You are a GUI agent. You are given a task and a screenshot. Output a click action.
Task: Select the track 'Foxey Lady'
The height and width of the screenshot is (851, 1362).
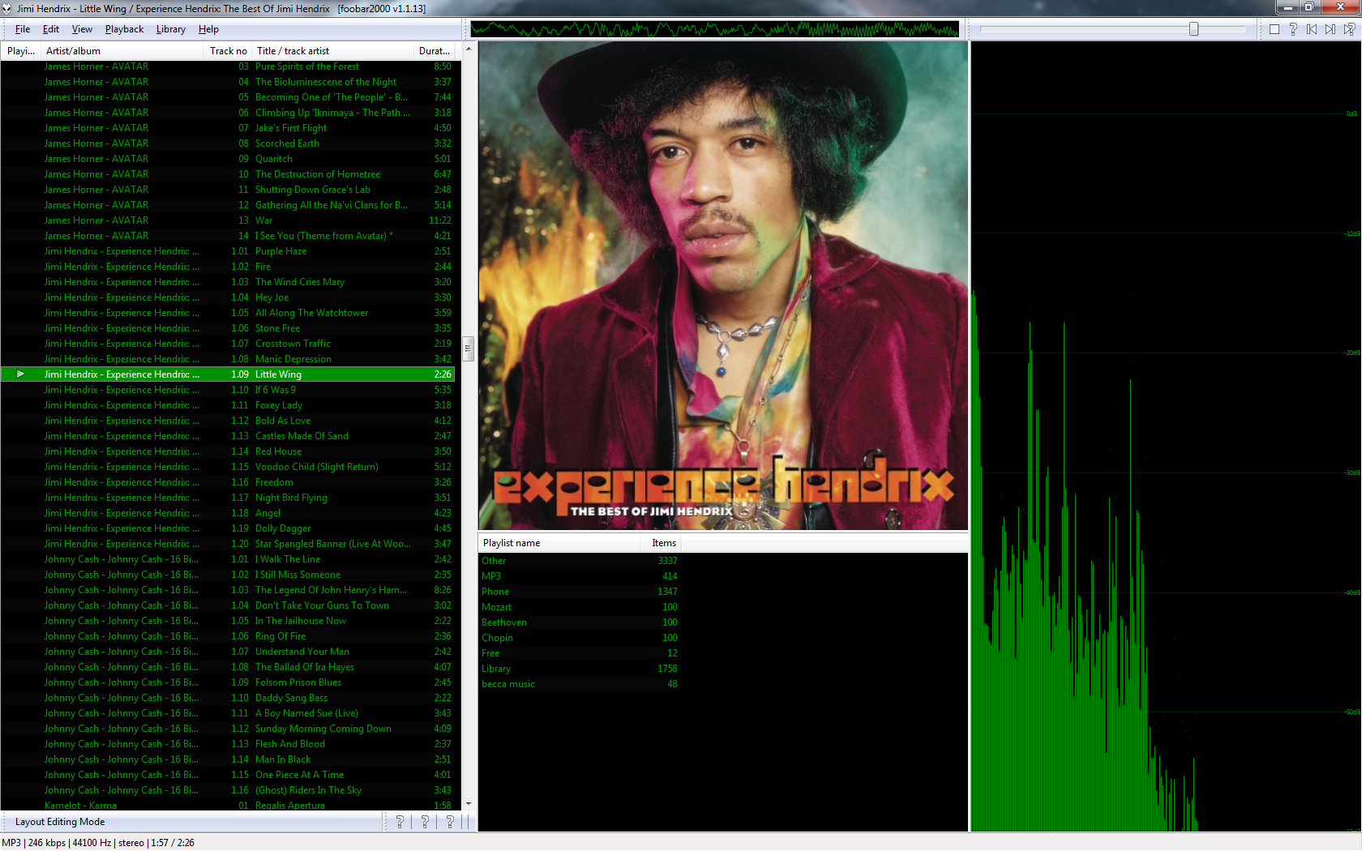pos(228,405)
